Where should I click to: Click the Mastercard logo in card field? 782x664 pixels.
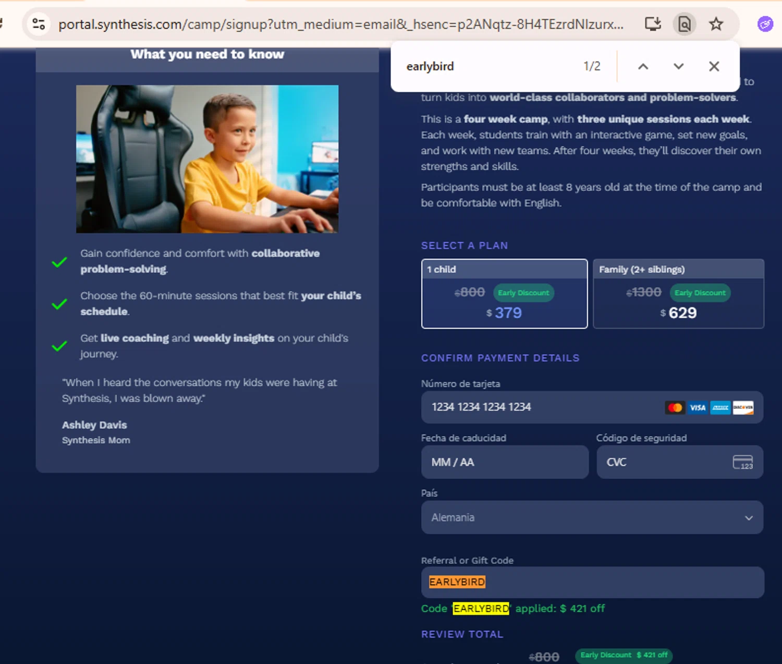pos(675,407)
